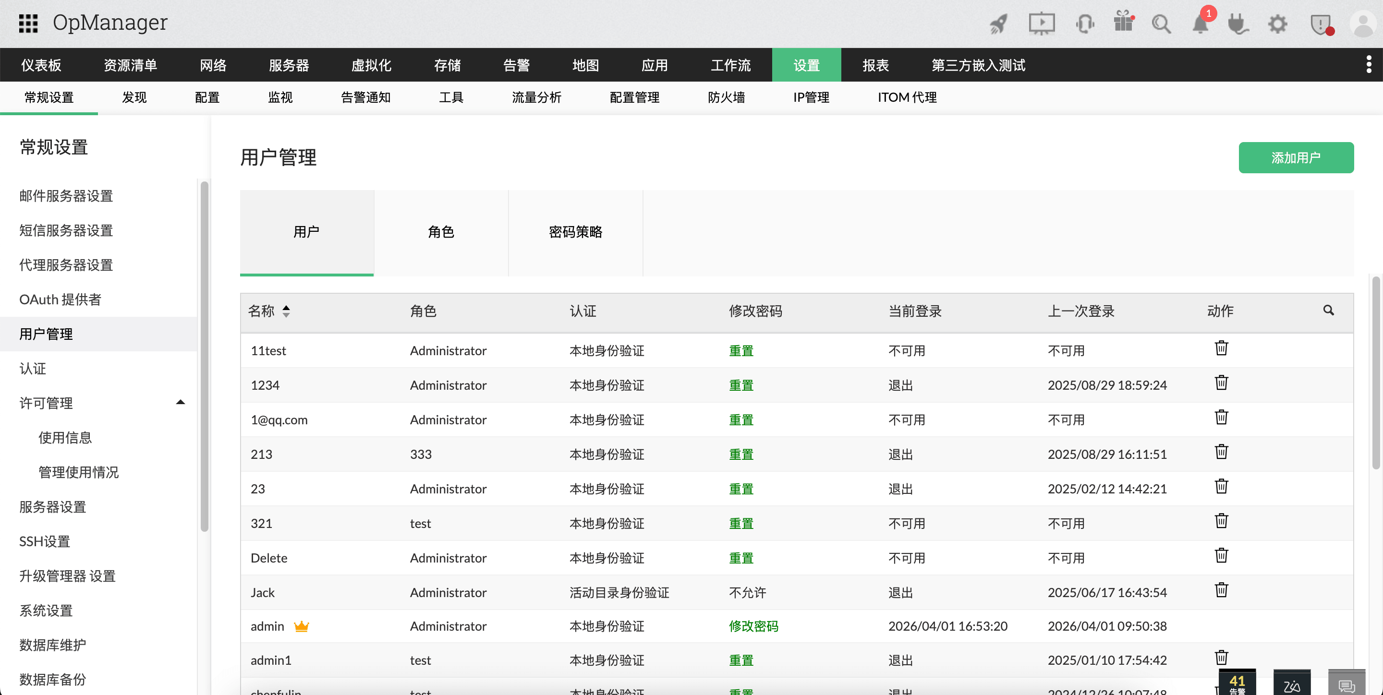Screen dimensions: 1383x695
Task: Click the plug integrations icon
Action: 1238,24
